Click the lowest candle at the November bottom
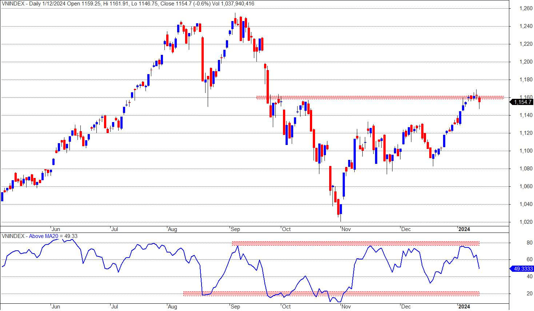 [341, 209]
